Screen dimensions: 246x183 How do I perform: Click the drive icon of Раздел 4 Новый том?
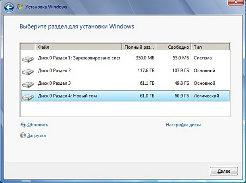pyautogui.click(x=28, y=97)
